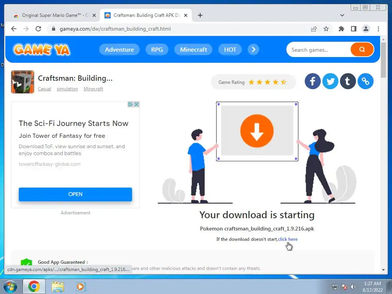Close the Craftsman Building Craft tab
The width and height of the screenshot is (392, 294).
186,15
